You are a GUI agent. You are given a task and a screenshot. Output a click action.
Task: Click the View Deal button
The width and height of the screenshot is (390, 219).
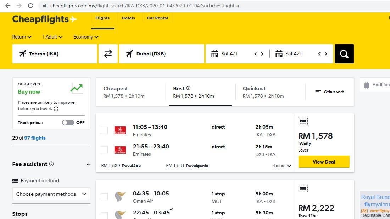[x=323, y=162]
